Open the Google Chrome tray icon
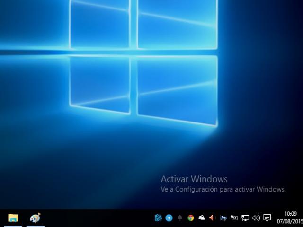The width and height of the screenshot is (303, 227). pos(191,218)
